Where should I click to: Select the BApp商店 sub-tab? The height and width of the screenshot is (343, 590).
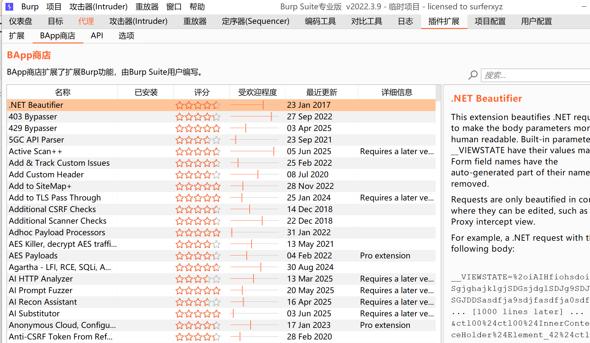58,36
